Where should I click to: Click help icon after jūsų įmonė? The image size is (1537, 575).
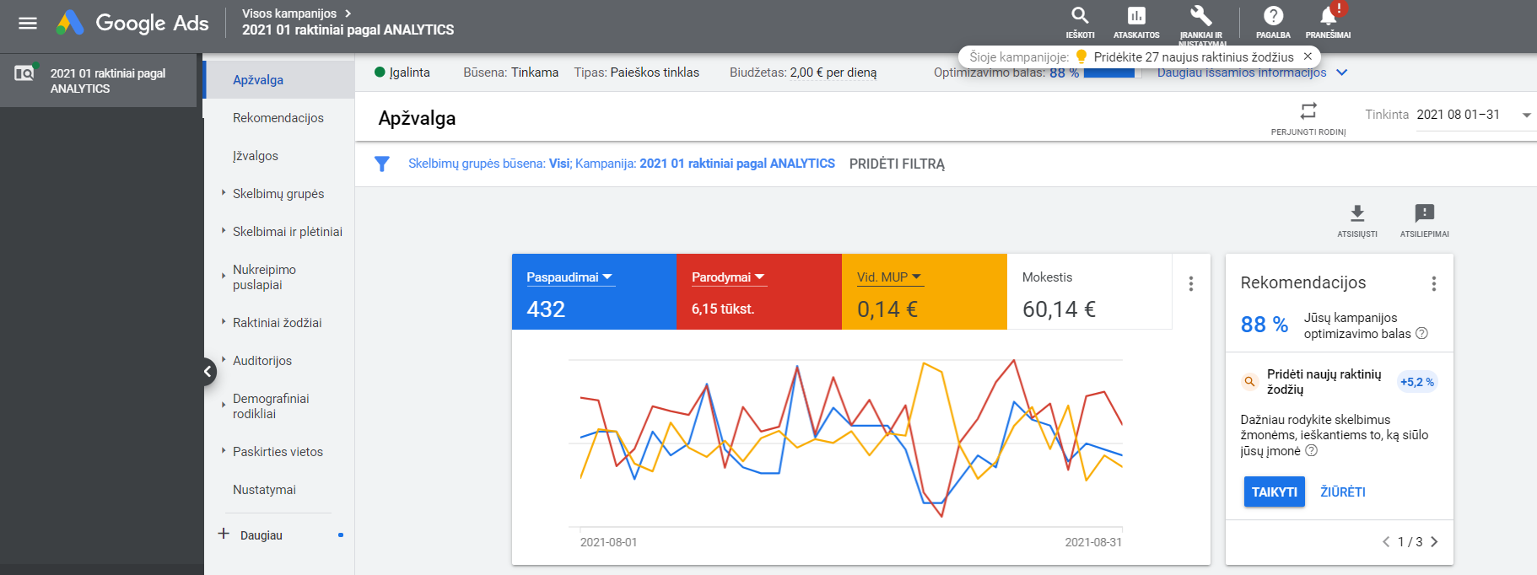[x=1311, y=450]
